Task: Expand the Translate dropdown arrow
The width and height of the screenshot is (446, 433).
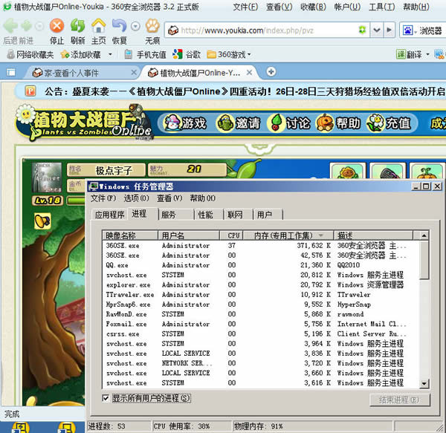Action: [427, 54]
